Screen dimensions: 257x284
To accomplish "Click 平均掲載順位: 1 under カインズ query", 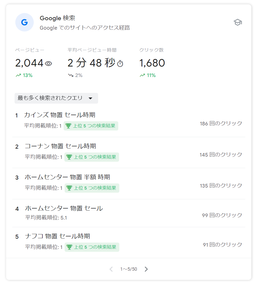I will (43, 126).
